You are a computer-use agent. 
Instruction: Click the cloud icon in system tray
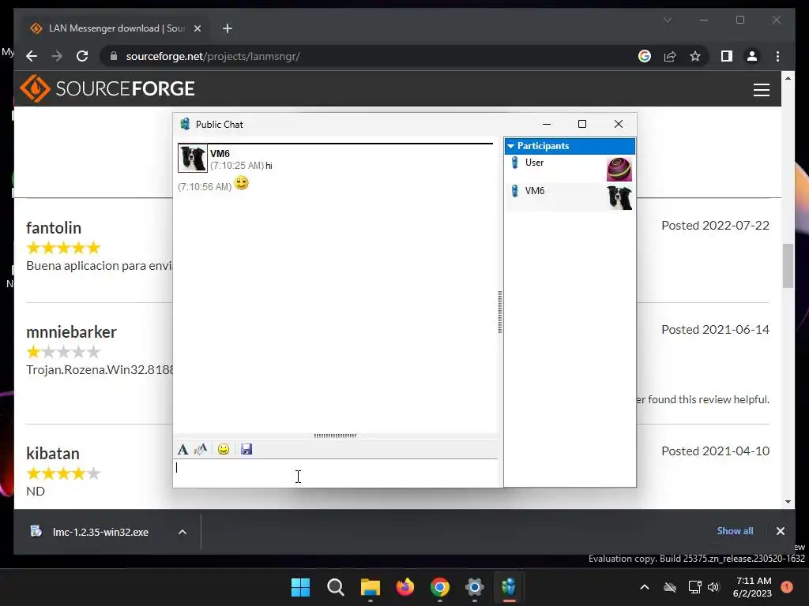(670, 587)
